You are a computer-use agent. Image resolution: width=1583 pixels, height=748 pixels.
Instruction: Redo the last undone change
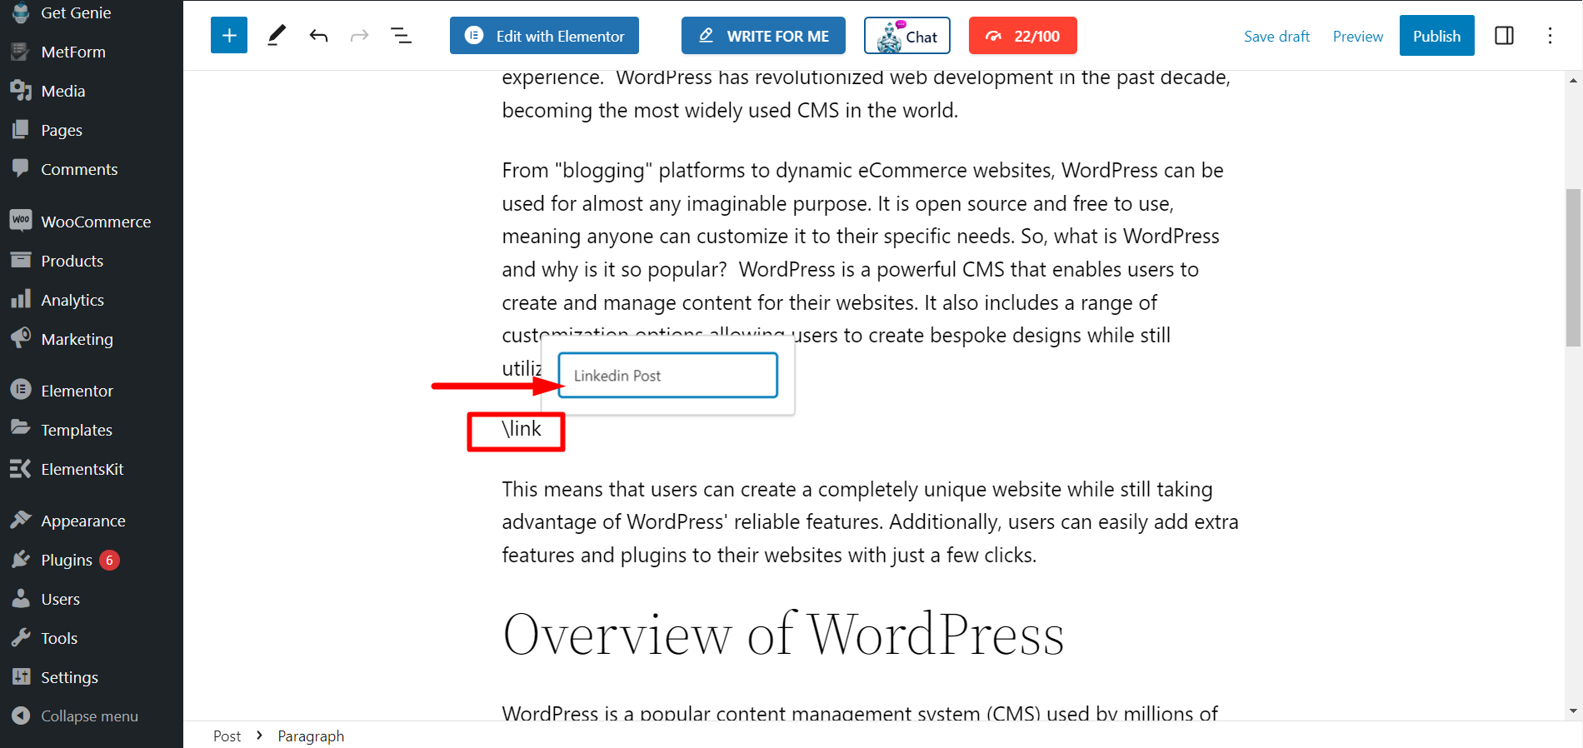click(x=359, y=36)
